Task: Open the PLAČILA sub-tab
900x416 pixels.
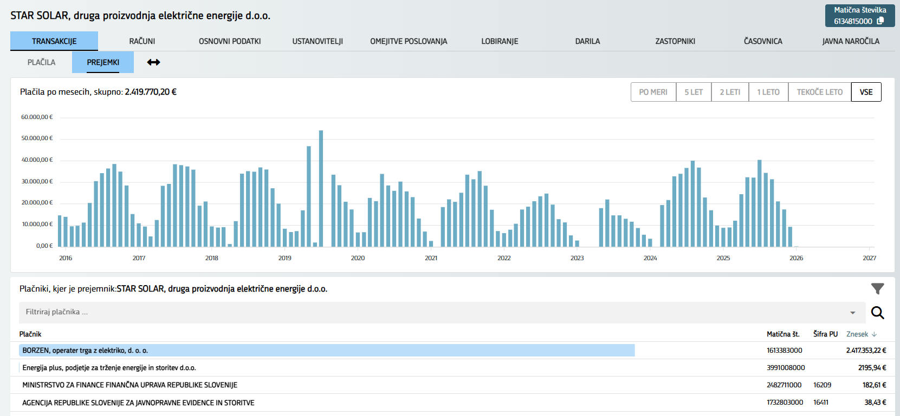Action: [41, 62]
